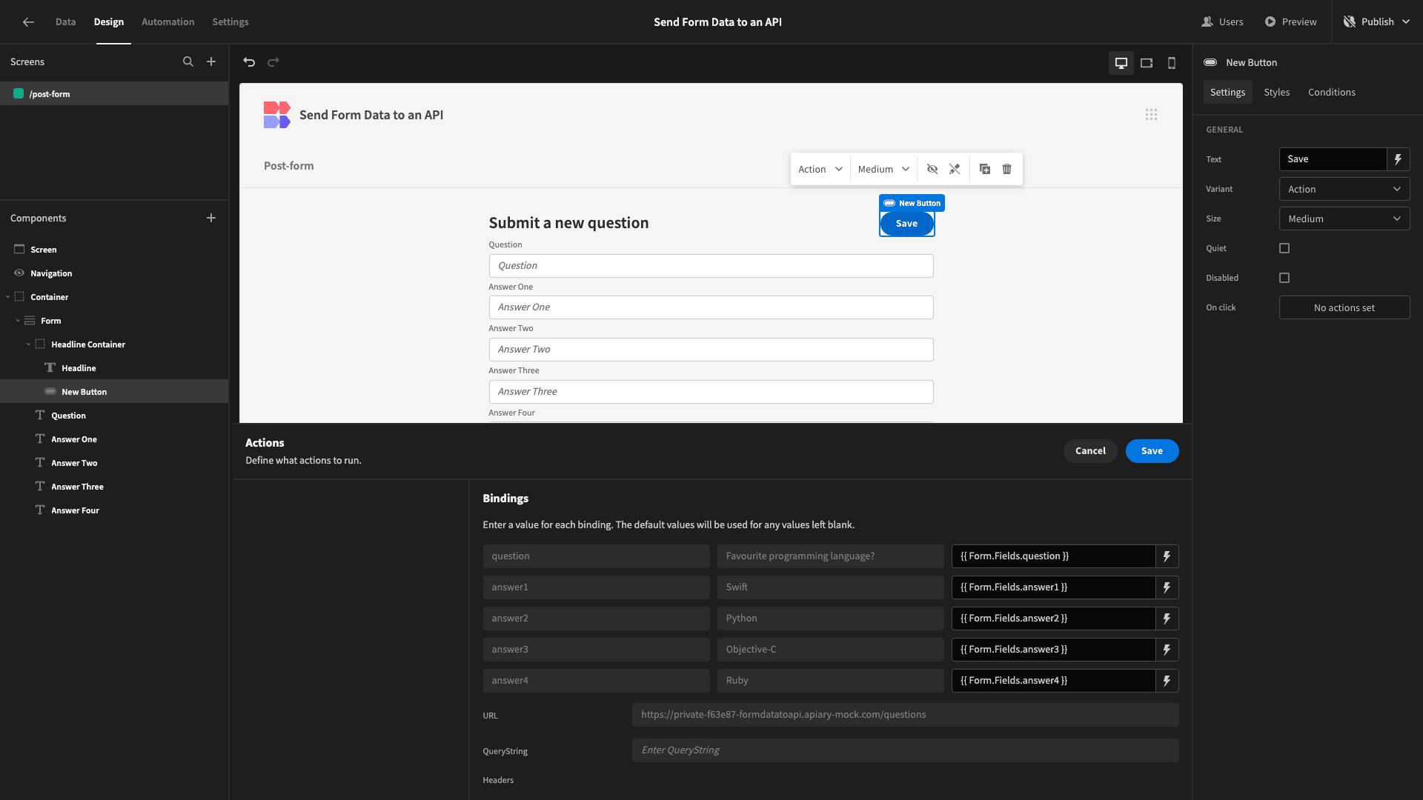
Task: Switch to tablet preview icon
Action: (1147, 63)
